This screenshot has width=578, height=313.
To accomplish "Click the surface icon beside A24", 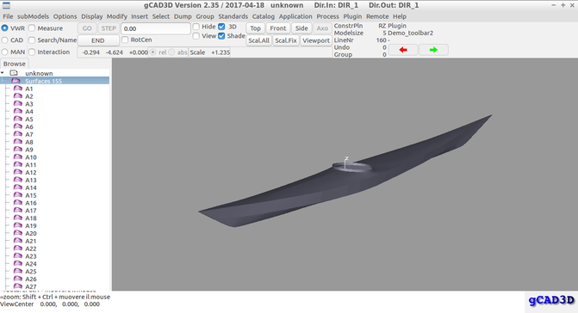I will click(x=18, y=264).
